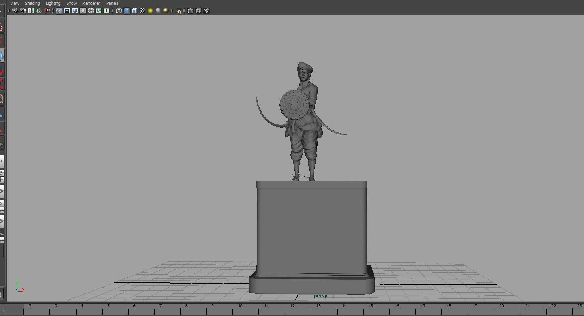Click the Image Plane icon
584x316 pixels.
39,11
